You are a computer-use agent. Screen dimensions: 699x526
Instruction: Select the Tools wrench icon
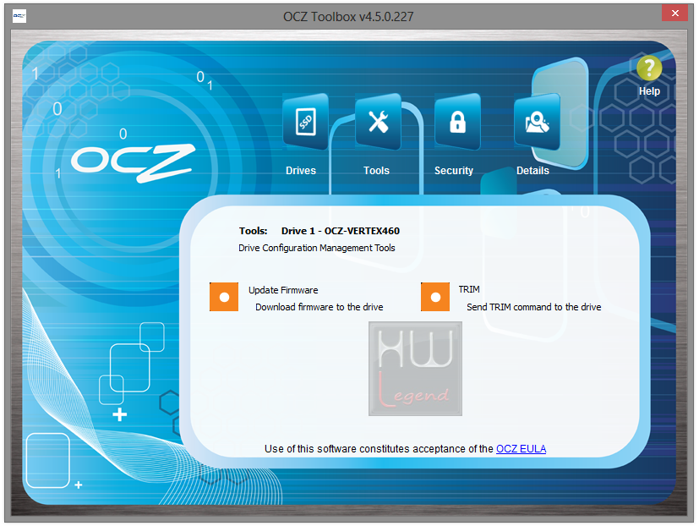click(x=378, y=122)
